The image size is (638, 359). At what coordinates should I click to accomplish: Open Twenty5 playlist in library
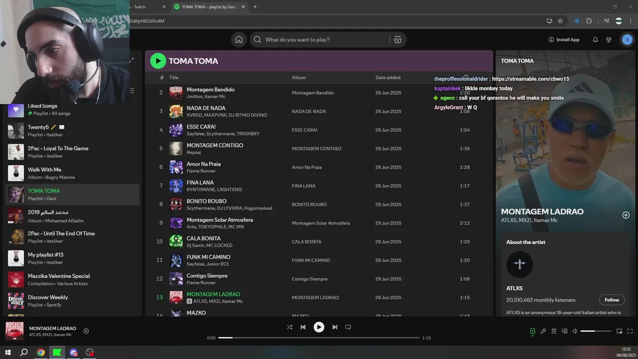(73, 131)
